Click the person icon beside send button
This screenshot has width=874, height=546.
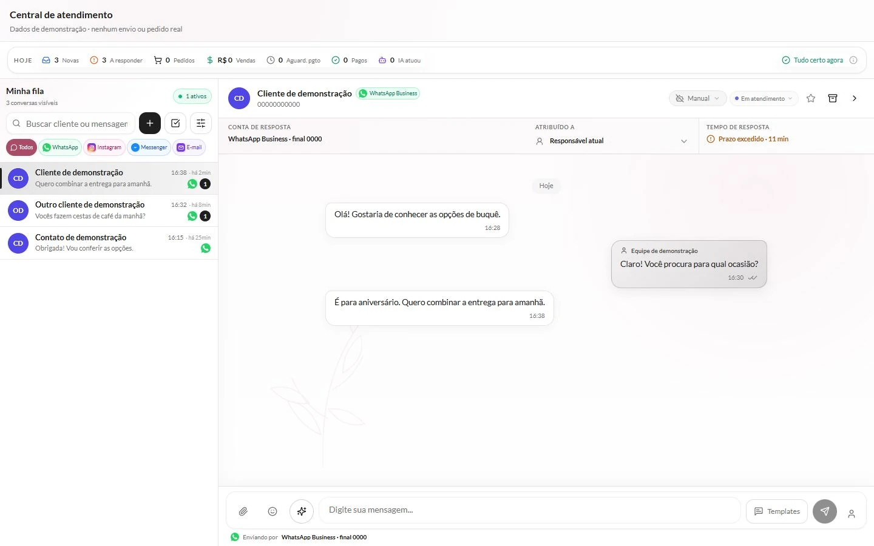pos(852,514)
